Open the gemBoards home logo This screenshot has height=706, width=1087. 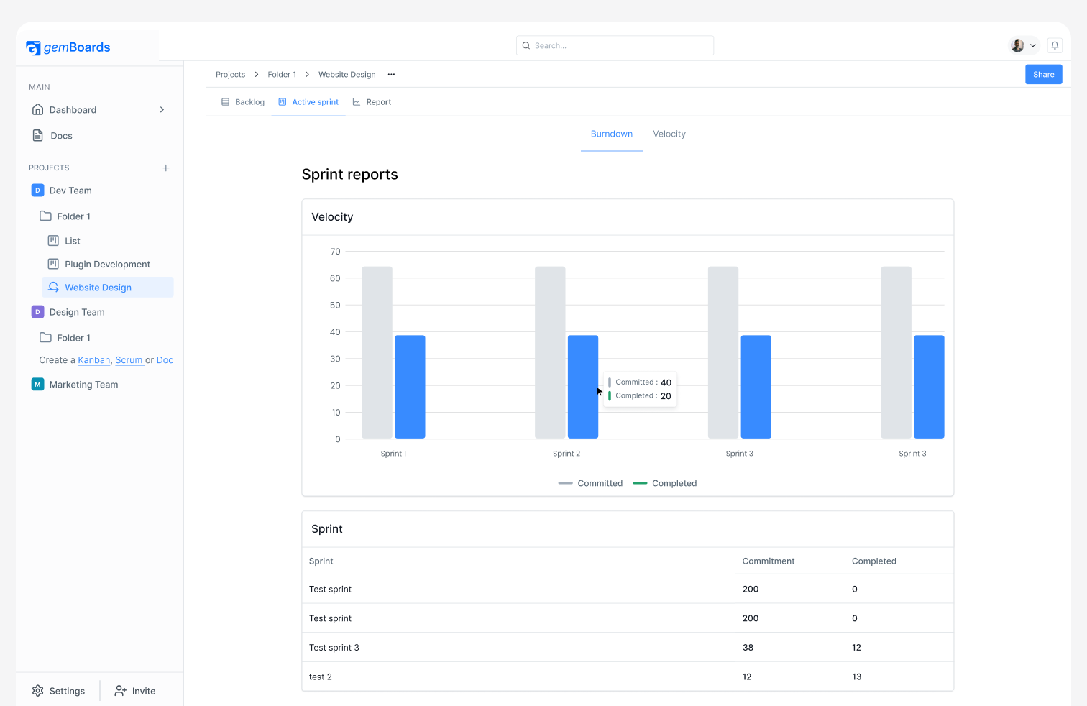pyautogui.click(x=68, y=47)
